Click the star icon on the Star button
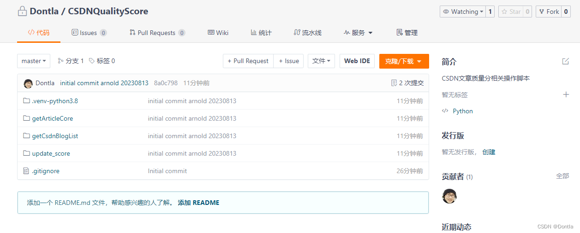This screenshot has width=580, height=233. click(504, 12)
